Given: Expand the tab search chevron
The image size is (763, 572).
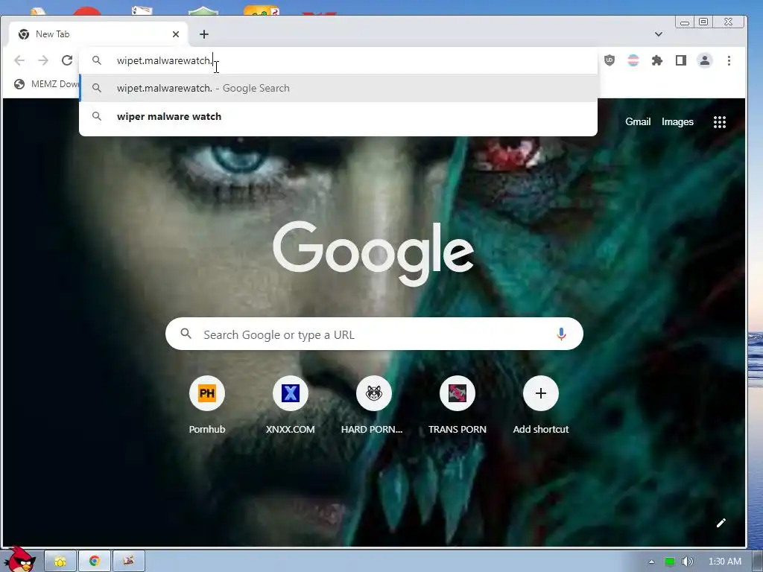Looking at the screenshot, I should click(x=659, y=34).
